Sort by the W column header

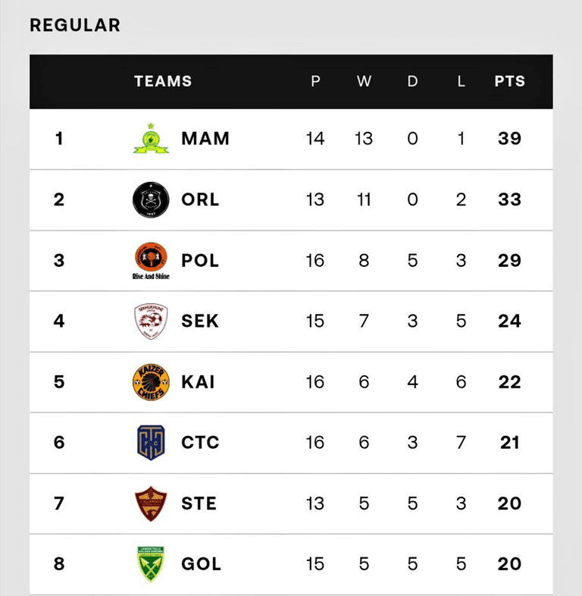click(x=364, y=81)
